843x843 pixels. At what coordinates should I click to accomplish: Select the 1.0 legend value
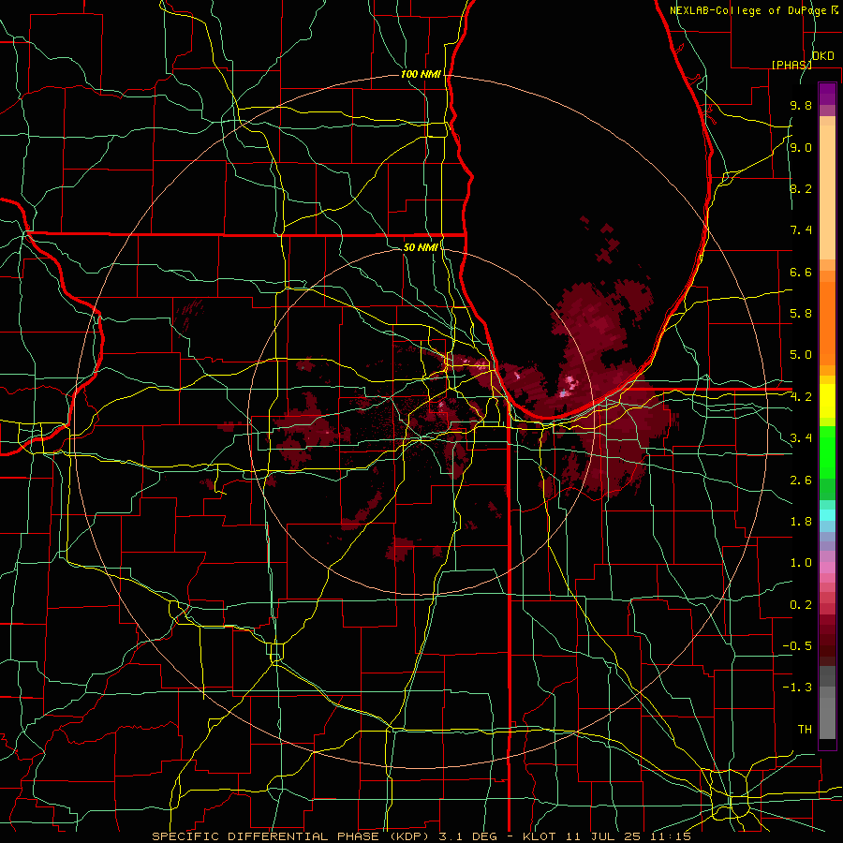pos(801,563)
